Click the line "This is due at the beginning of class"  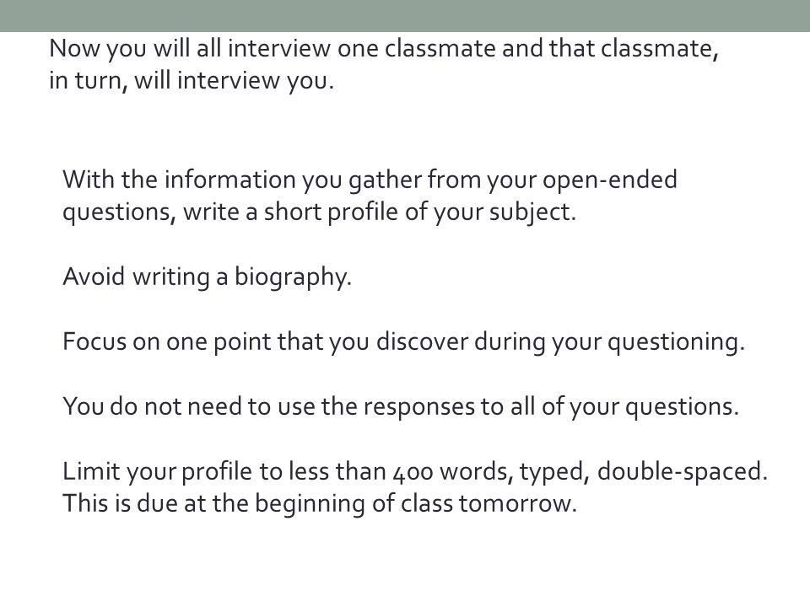[319, 504]
